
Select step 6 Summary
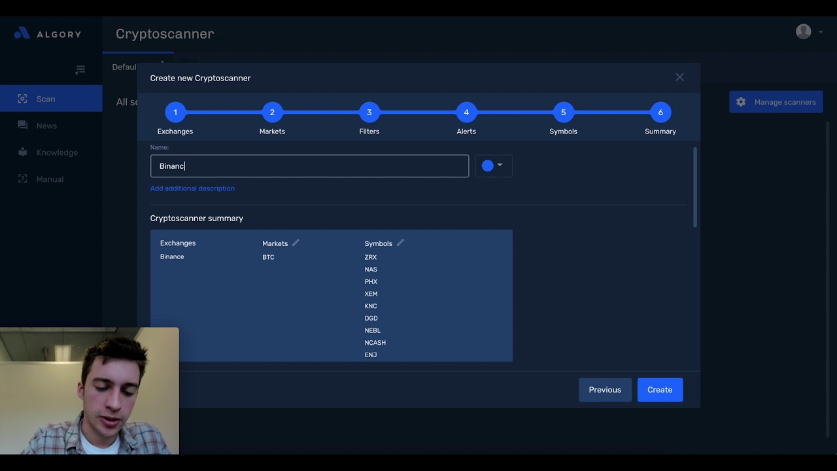pos(660,113)
